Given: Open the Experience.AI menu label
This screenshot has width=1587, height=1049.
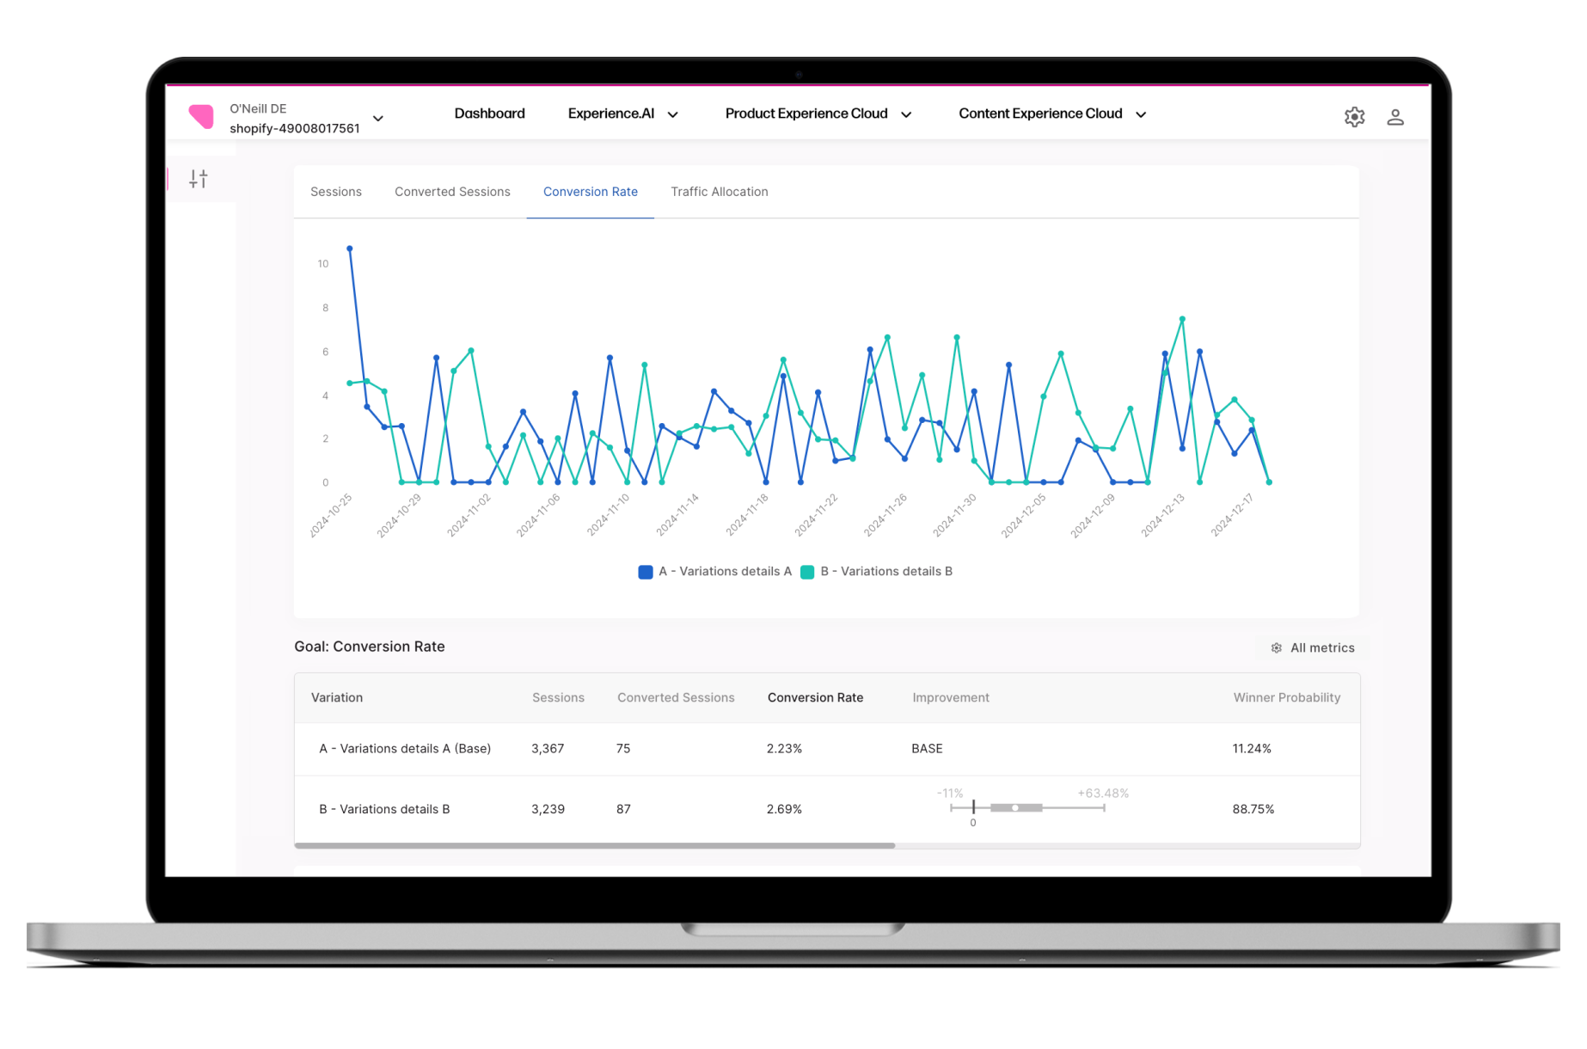Looking at the screenshot, I should point(610,113).
